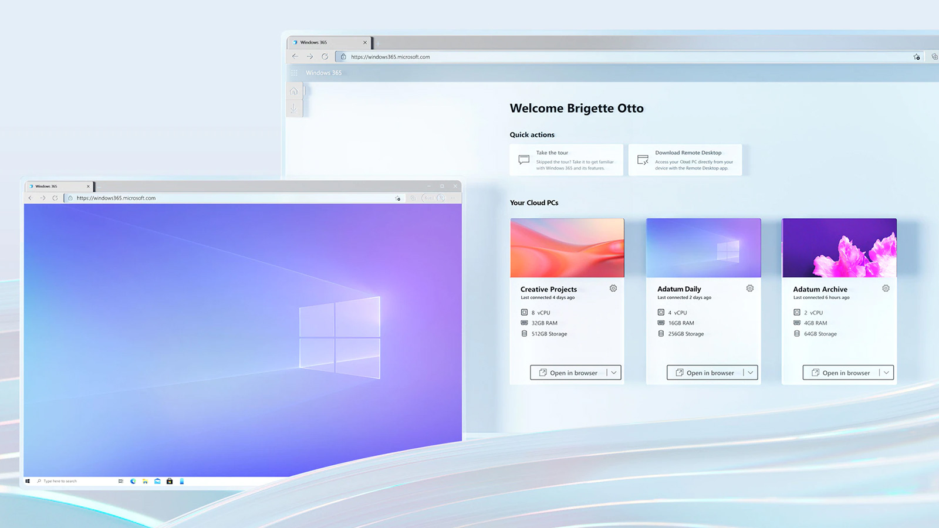Click the download arrow icon in sidebar
Viewport: 939px width, 528px height.
(294, 109)
